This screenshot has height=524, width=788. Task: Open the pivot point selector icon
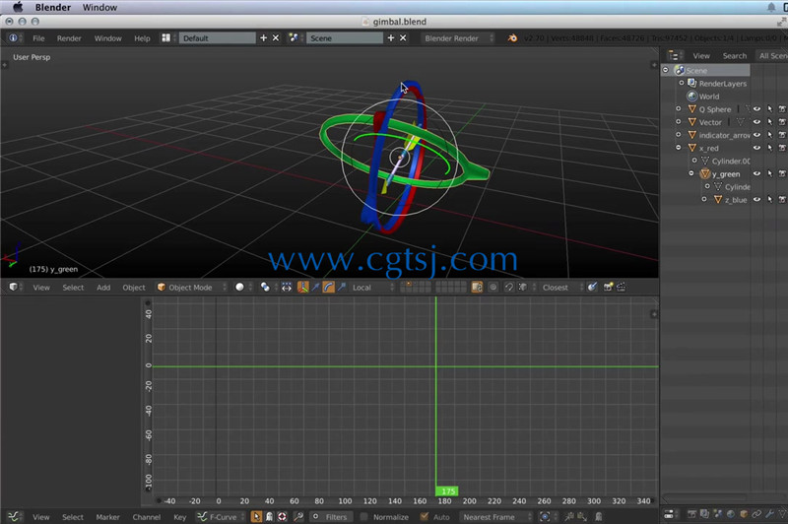coord(265,287)
